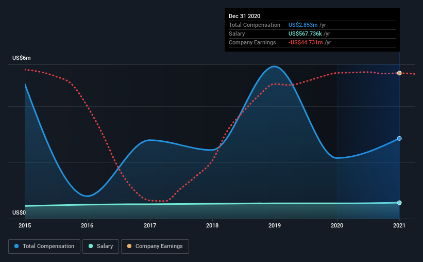The height and width of the screenshot is (262, 423).
Task: Click the blue Total Compensation legend dot
Action: 16,246
